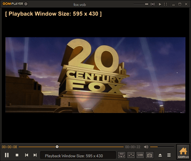Image resolution: width=191 pixels, height=161 pixels.
Task: Open the GOMlab home button
Action: point(183,152)
